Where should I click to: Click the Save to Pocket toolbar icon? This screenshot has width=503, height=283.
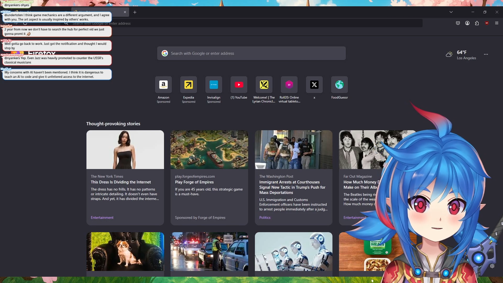(x=458, y=23)
